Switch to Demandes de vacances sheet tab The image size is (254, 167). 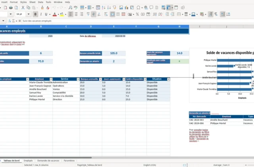tap(48, 161)
